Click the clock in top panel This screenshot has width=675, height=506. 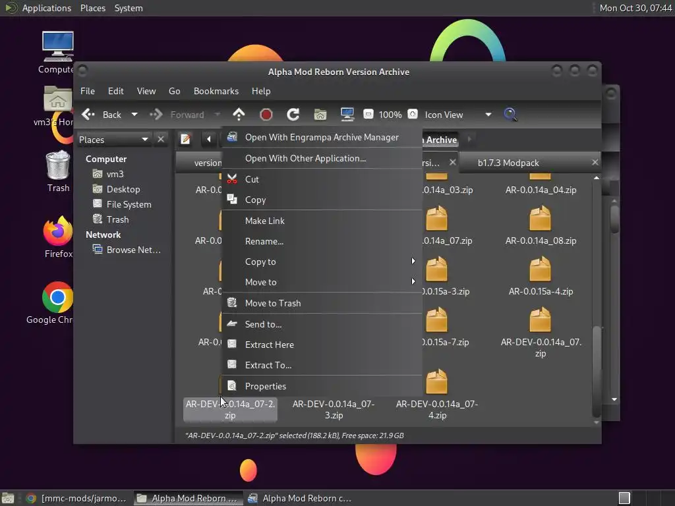pyautogui.click(x=635, y=8)
